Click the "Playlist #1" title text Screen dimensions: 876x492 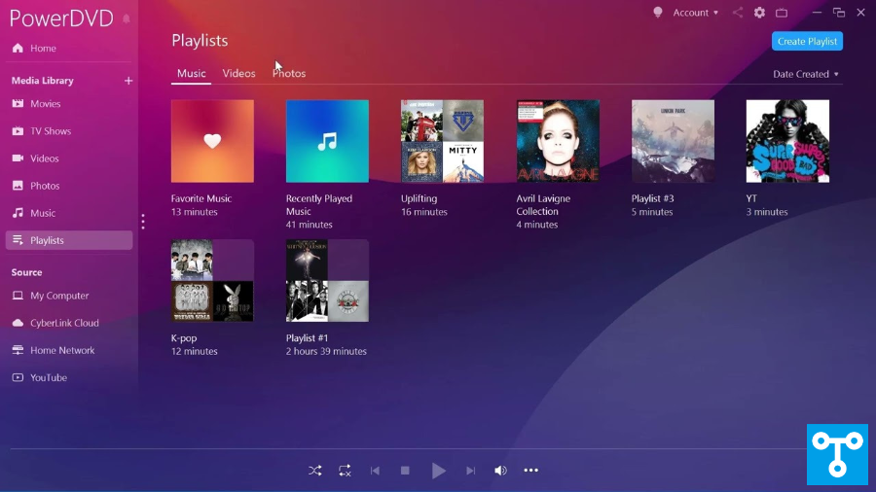307,338
